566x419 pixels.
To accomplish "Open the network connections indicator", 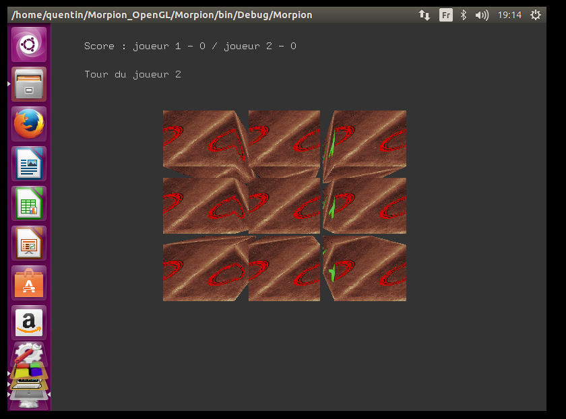I will 424,15.
